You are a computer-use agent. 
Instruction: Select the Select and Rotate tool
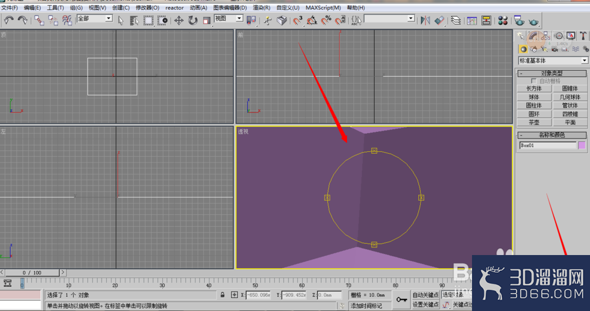click(193, 20)
